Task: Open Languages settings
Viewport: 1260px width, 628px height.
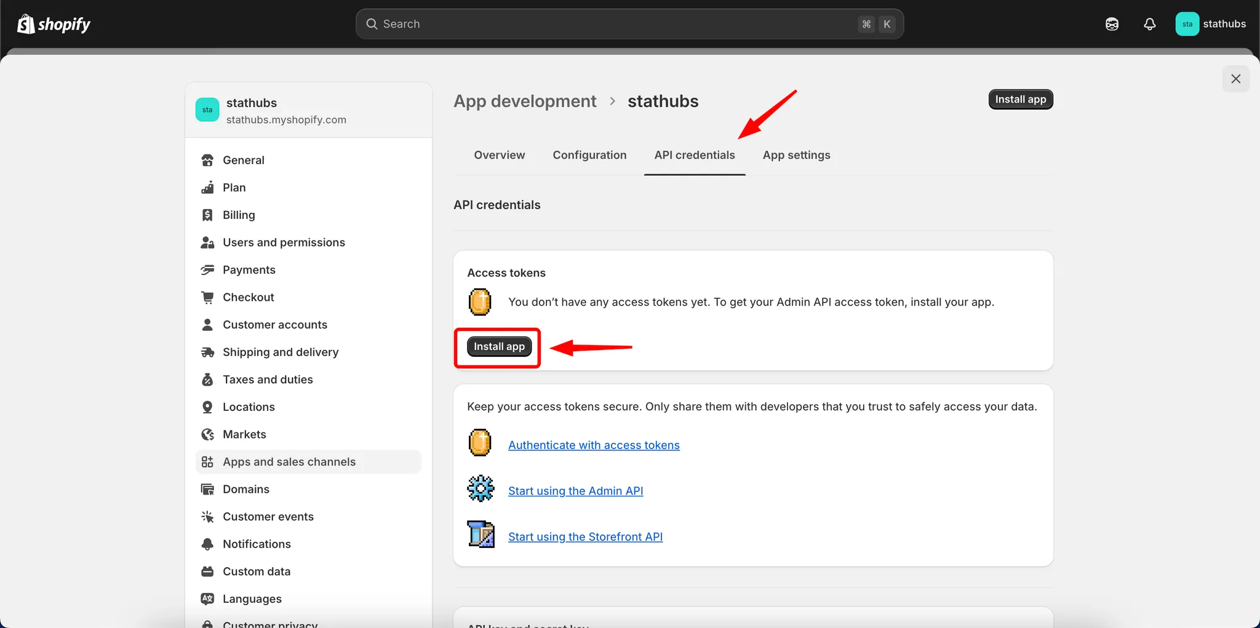Action: tap(308, 599)
